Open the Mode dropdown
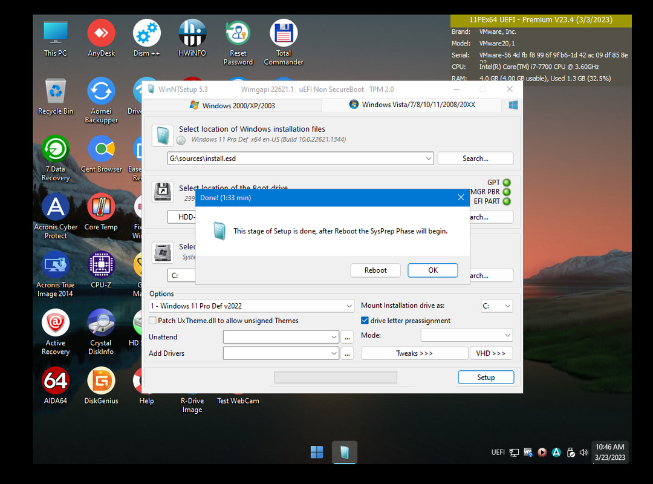653x484 pixels. pos(466,335)
